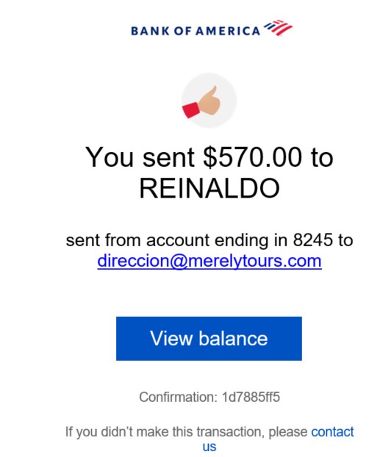The width and height of the screenshot is (391, 457).
Task: Click the word "us" on the bottom line
Action: (x=209, y=447)
